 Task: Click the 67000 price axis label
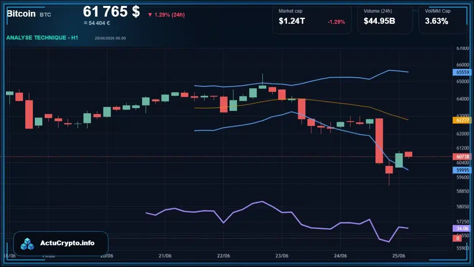coord(463,48)
